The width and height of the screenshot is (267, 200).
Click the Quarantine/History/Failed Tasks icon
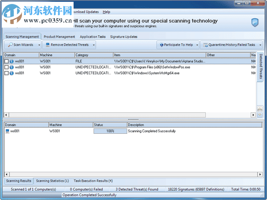click(205, 45)
